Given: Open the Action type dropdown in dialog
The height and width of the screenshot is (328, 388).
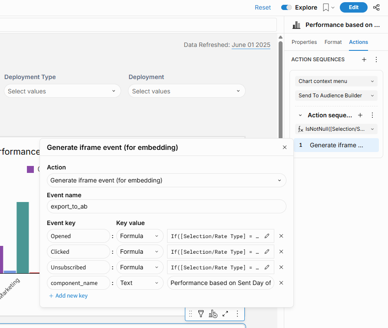Looking at the screenshot, I should pos(166,180).
